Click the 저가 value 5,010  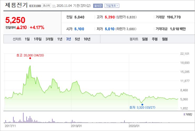click(x=109, y=29)
